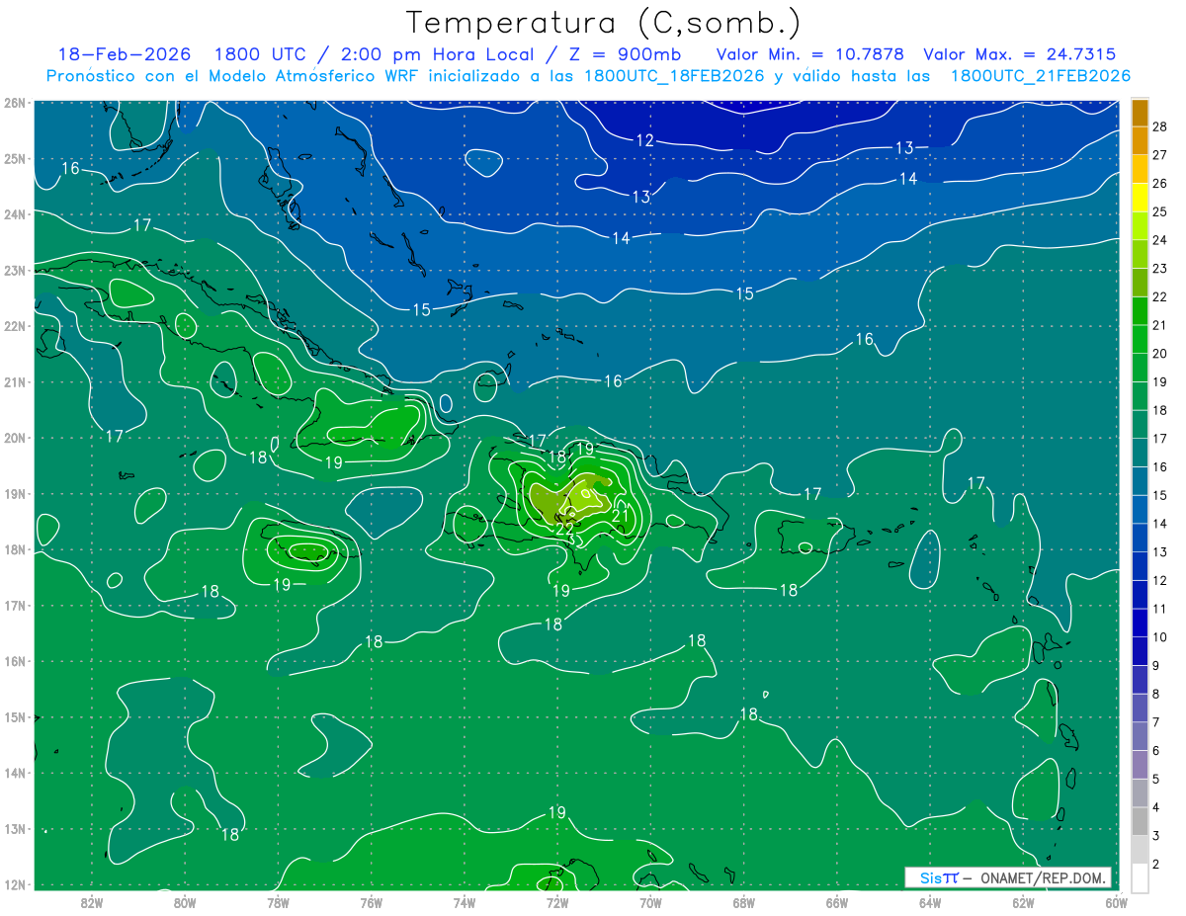Click the "78W" longitude axis label
The height and width of the screenshot is (916, 1186).
click(278, 902)
